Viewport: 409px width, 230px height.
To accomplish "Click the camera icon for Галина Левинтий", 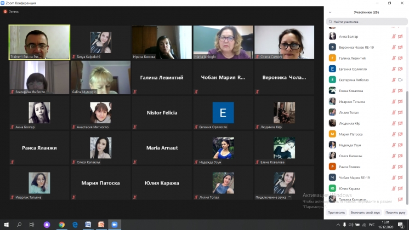I will point(400,58).
